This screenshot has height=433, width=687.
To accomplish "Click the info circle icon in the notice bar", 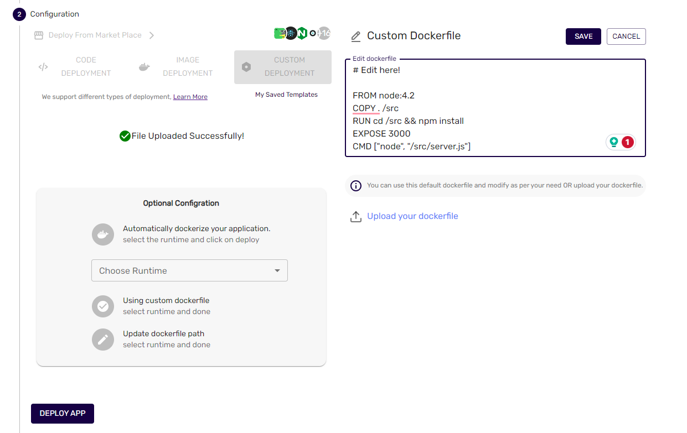I will point(356,186).
